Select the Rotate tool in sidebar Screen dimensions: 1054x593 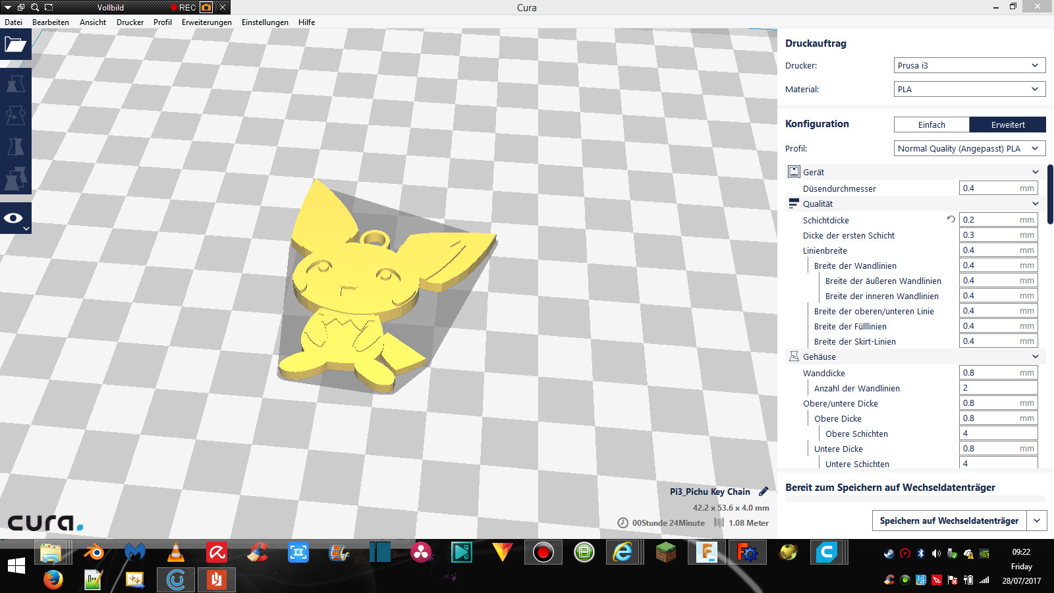click(15, 115)
